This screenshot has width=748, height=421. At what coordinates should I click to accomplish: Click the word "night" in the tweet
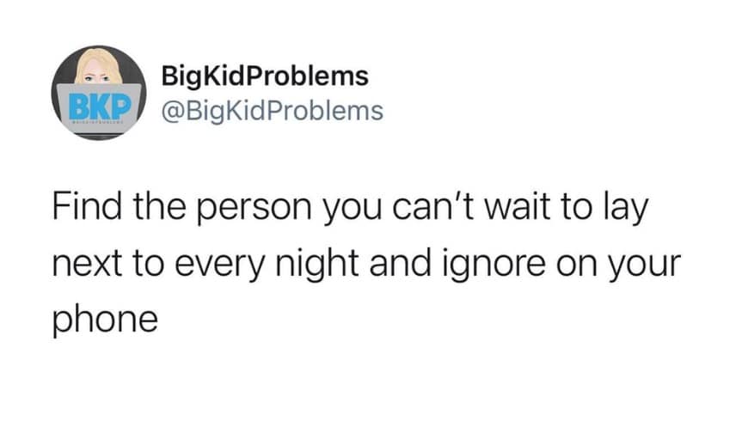click(316, 264)
